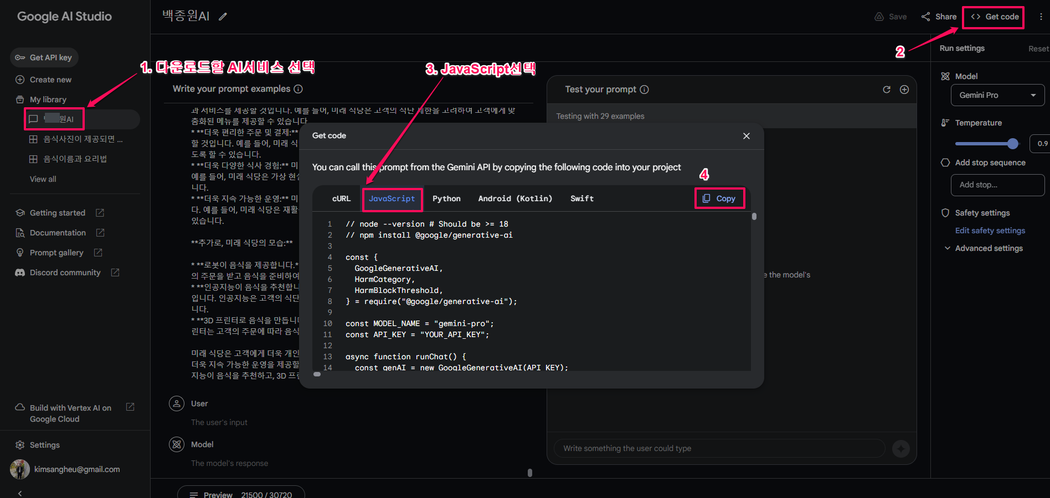Close the Get code dialog
Viewport: 1050px width, 498px height.
click(747, 136)
